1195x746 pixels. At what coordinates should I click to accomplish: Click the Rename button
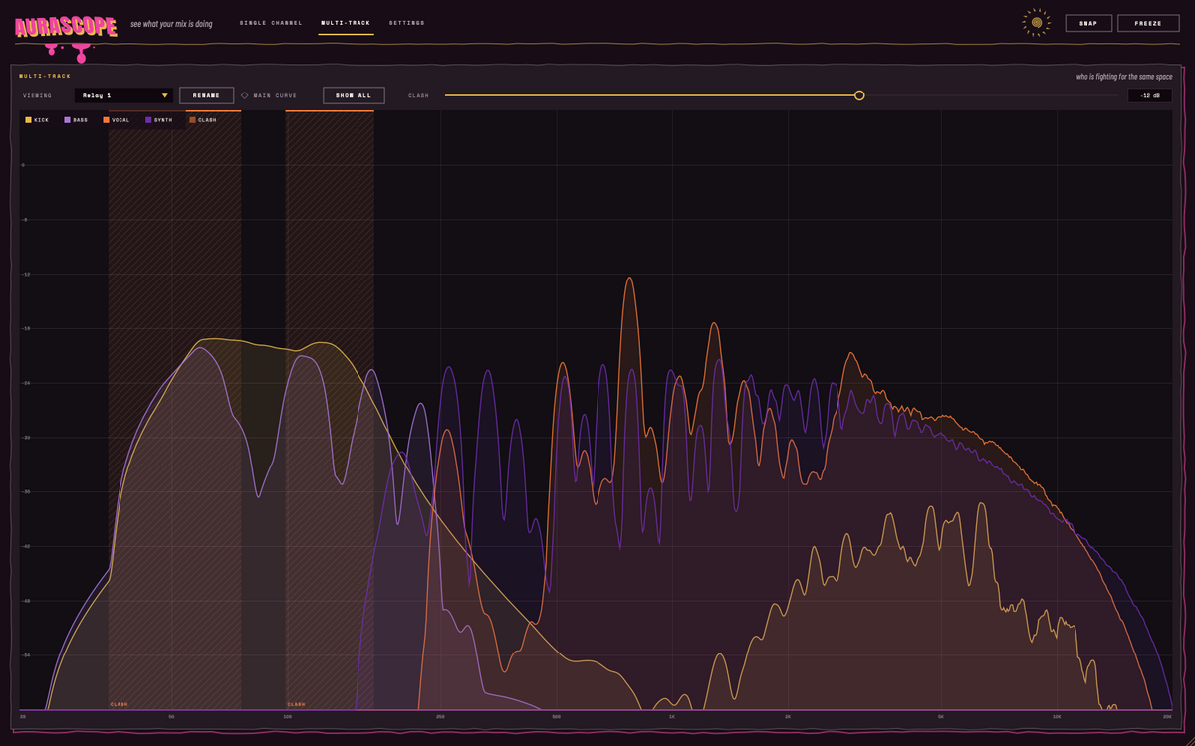coord(207,95)
